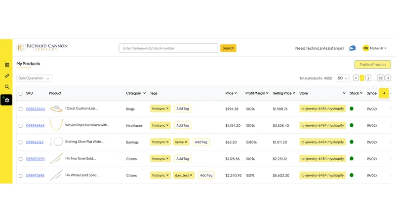395x222 pixels.
Task: Click the chain thumbnail for 14k Two Tone Gold
Action: [56, 158]
